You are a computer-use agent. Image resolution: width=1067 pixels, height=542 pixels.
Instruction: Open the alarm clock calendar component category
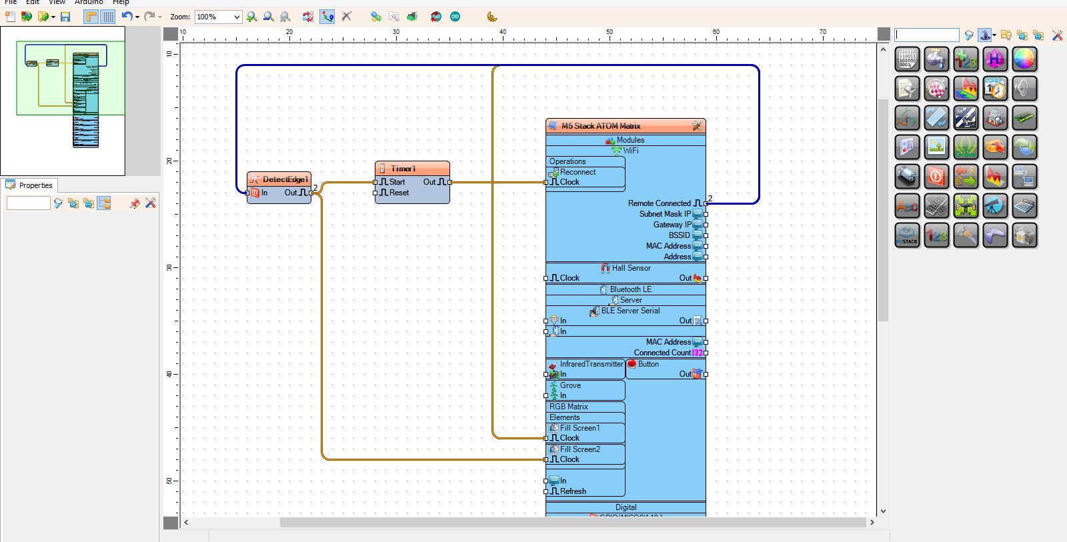[995, 89]
